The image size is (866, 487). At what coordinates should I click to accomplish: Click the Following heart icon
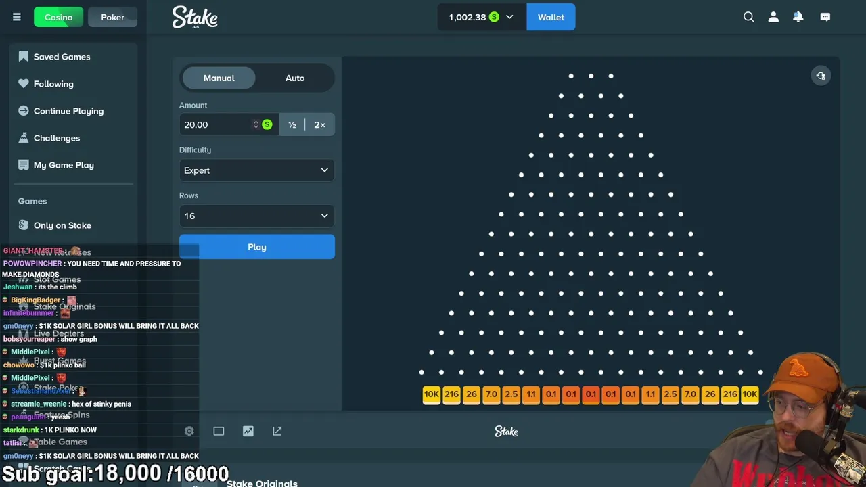[x=24, y=84]
